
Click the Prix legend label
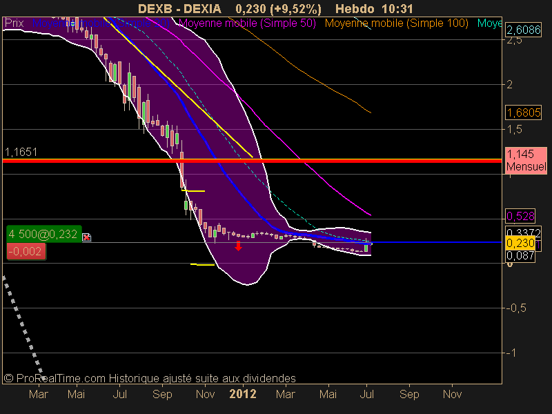(14, 23)
